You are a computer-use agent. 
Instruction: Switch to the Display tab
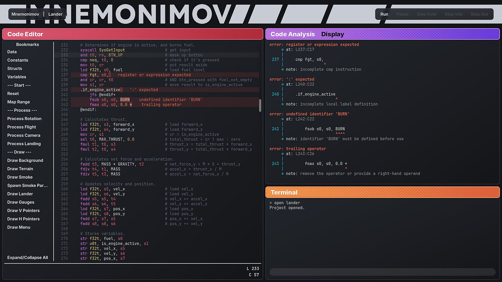pyautogui.click(x=332, y=34)
